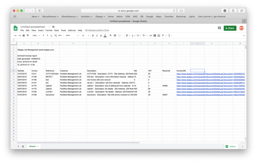Image resolution: width=257 pixels, height=163 pixels.
Task: Open the iCloud tabs button
Action: (181, 11)
